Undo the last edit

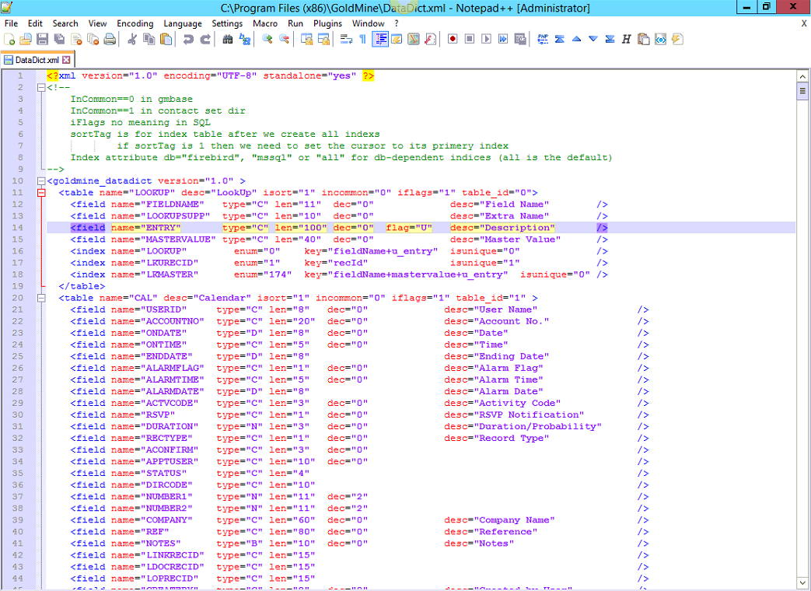pos(190,39)
